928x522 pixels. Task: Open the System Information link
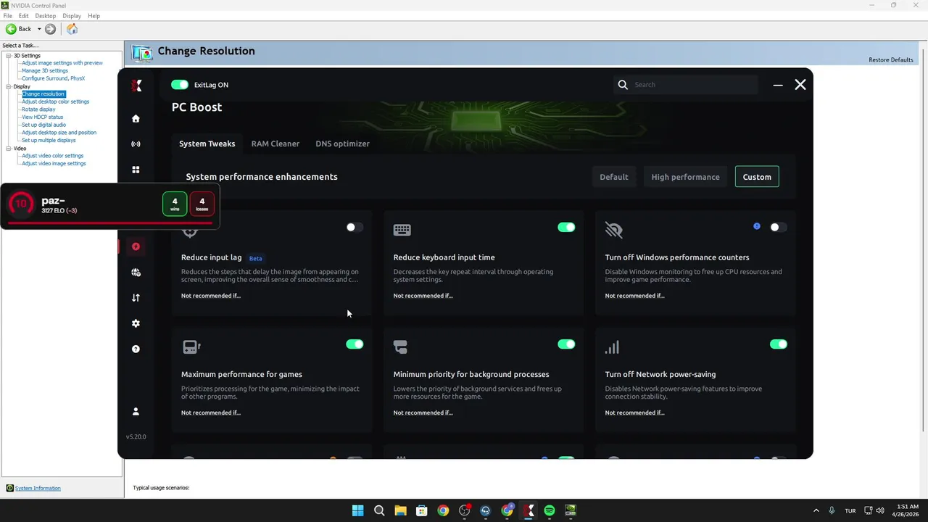coord(38,488)
